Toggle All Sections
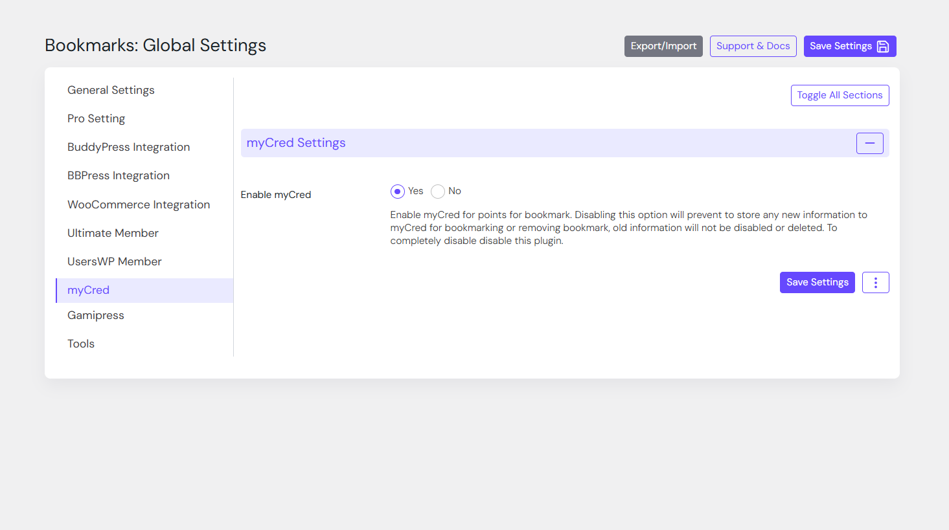This screenshot has width=949, height=530. click(x=840, y=95)
